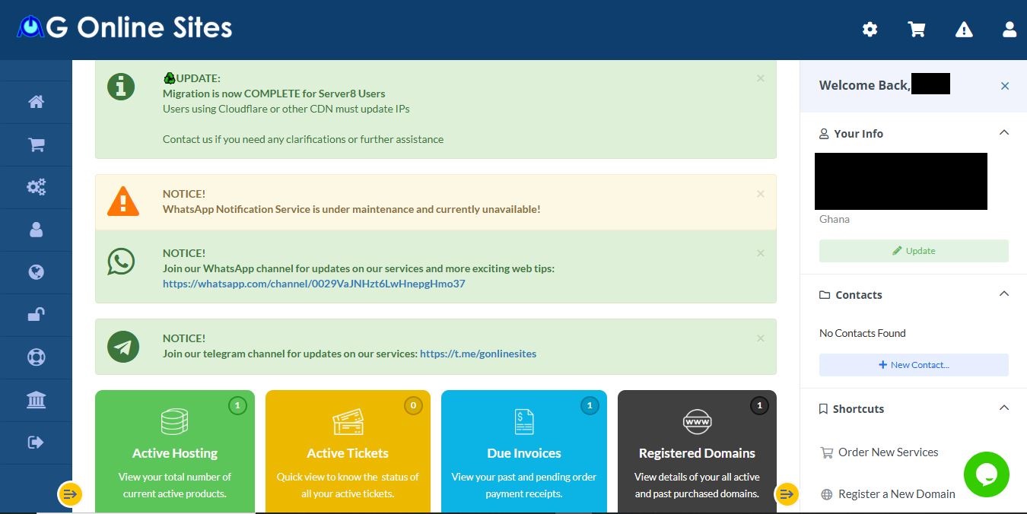Click the life ring support icon
Viewport: 1027px width, 514px height.
pos(36,357)
